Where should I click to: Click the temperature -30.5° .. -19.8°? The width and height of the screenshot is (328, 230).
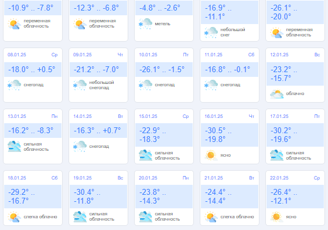point(218,135)
